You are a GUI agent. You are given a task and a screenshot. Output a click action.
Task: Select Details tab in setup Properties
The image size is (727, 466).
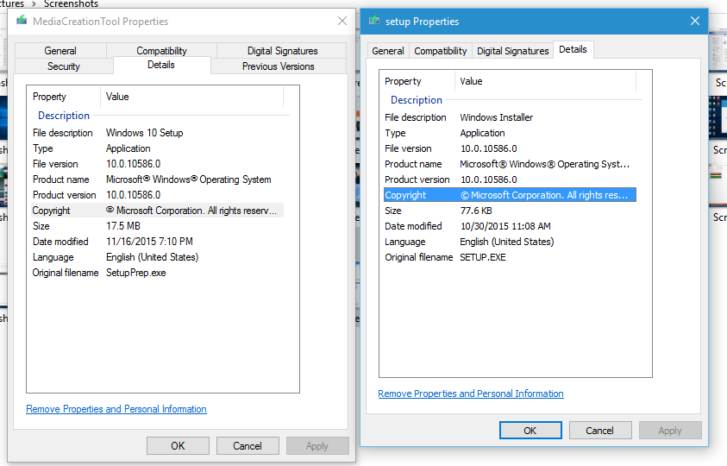coord(573,49)
